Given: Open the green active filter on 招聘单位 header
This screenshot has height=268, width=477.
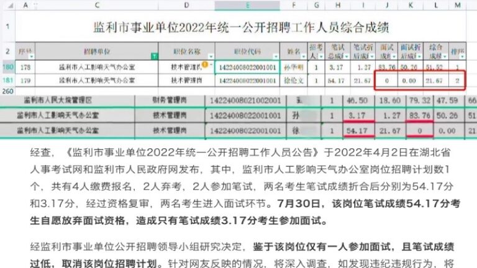Looking at the screenshot, I should 155,56.
